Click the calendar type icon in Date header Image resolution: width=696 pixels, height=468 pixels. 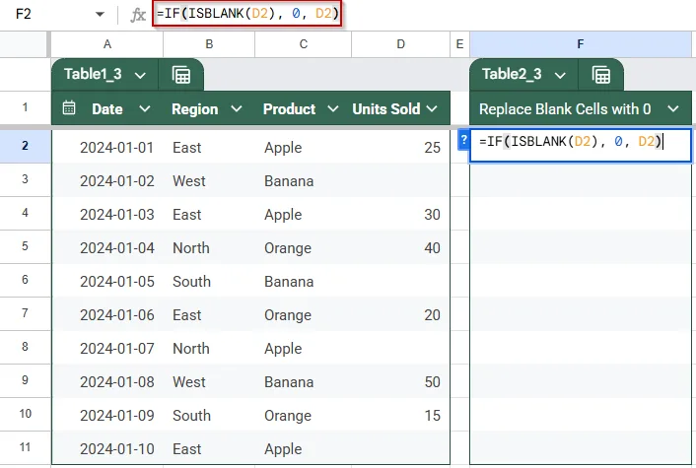(x=69, y=107)
